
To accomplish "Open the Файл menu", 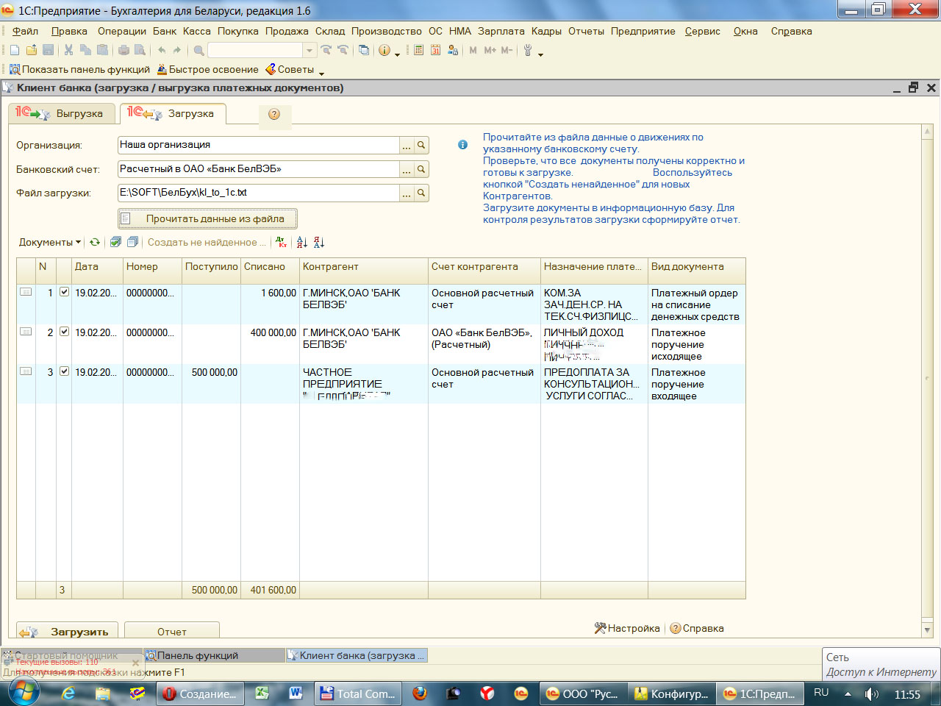I will coord(26,31).
